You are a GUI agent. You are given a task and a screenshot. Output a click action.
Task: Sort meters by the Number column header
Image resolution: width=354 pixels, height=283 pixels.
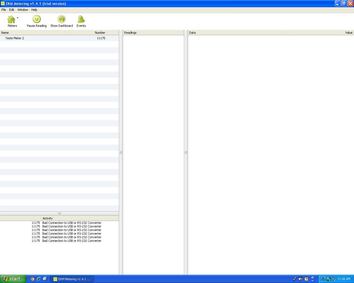click(x=86, y=33)
